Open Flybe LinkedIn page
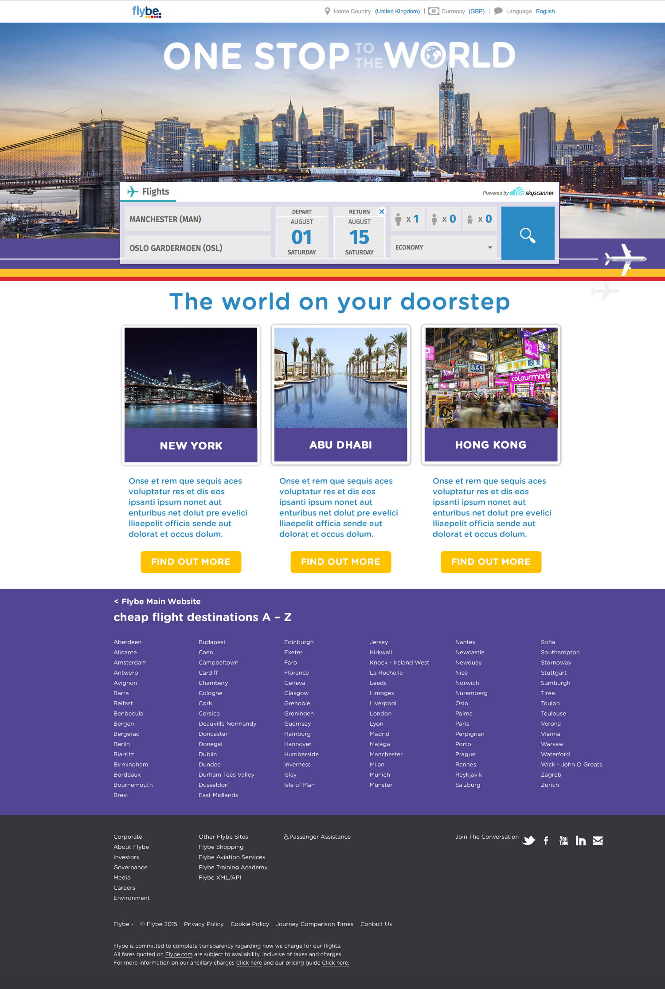The width and height of the screenshot is (665, 989). pos(580,840)
